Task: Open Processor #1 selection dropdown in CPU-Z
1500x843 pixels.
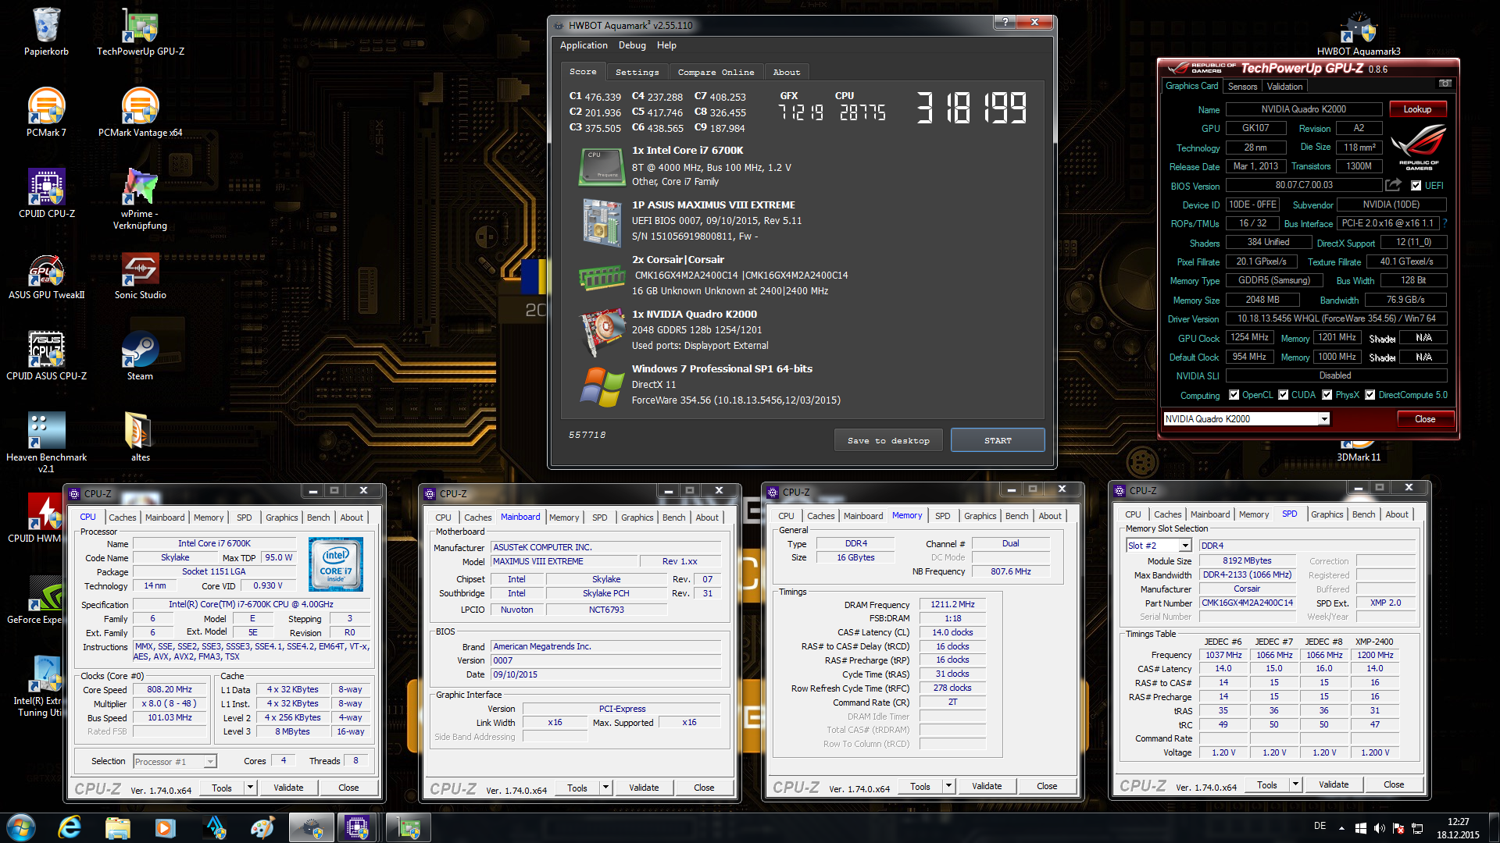Action: pyautogui.click(x=210, y=762)
